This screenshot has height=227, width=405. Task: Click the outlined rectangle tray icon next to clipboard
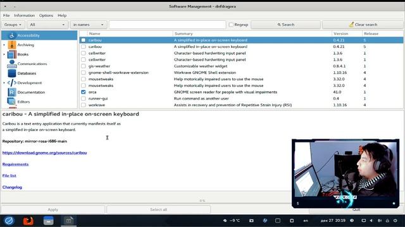278,221
